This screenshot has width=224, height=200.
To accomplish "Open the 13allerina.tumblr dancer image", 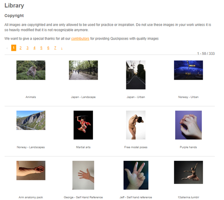I will [189, 172].
